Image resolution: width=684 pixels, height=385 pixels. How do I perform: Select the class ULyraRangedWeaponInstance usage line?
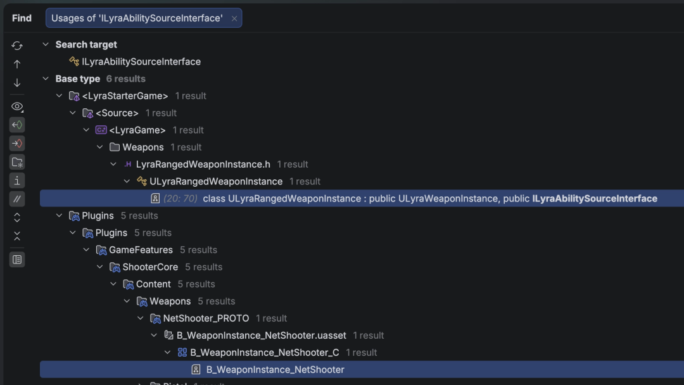pos(362,198)
